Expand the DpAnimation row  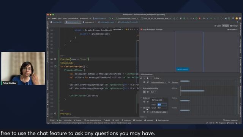pos(141,108)
